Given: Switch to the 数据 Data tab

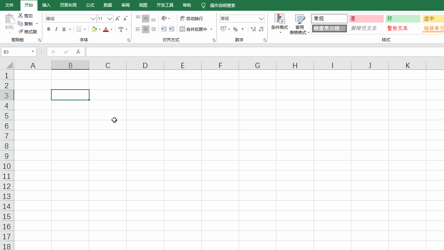Looking at the screenshot, I should (x=108, y=5).
